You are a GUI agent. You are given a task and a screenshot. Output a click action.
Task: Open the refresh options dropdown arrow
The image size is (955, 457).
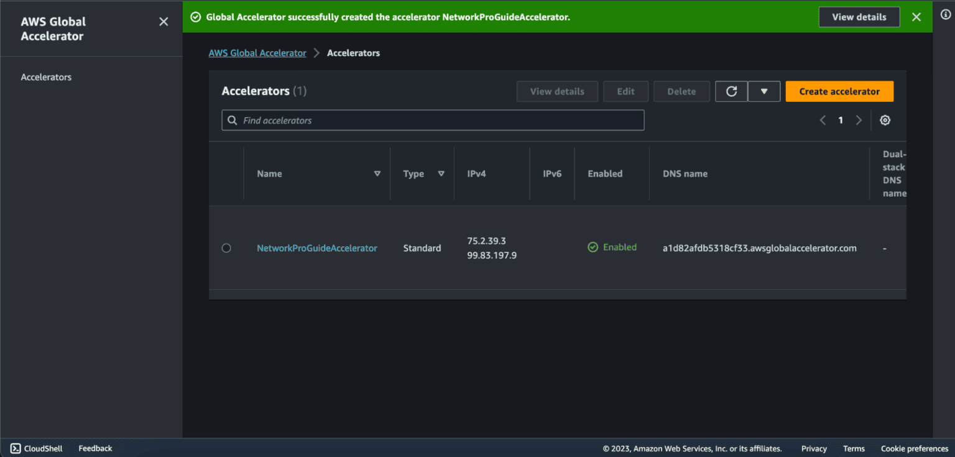click(x=764, y=91)
